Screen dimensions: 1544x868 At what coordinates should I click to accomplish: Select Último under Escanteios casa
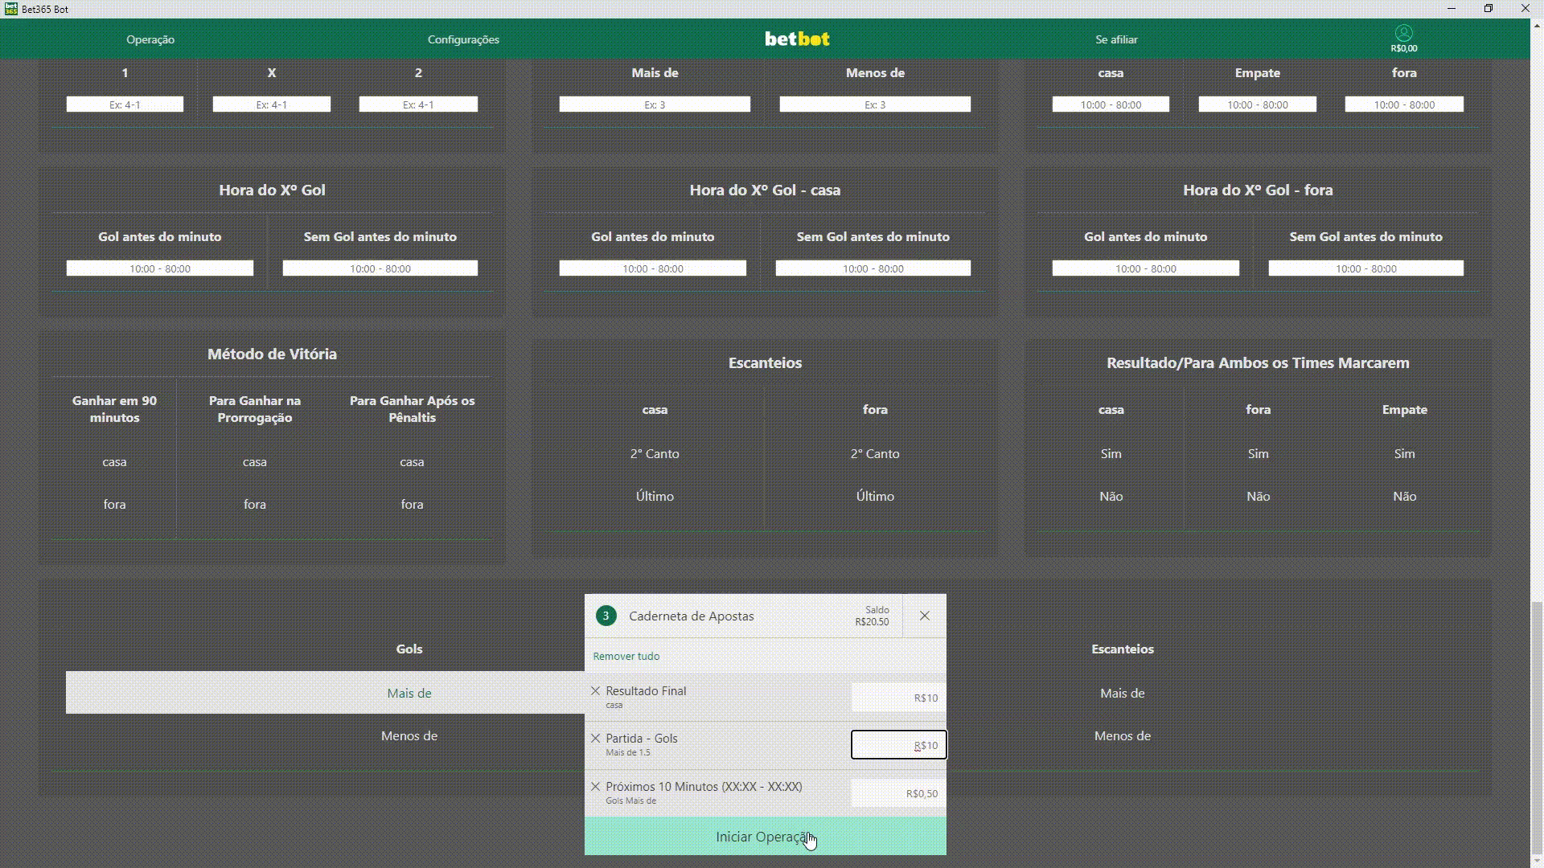655,497
